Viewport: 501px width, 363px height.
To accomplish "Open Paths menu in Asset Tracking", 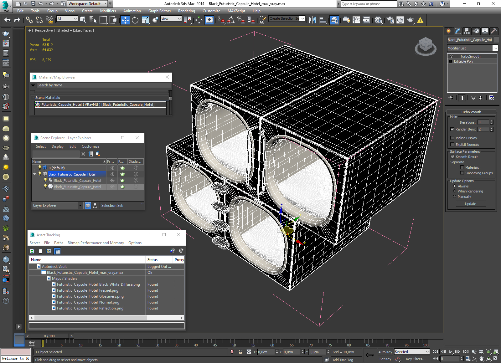I will (x=59, y=243).
